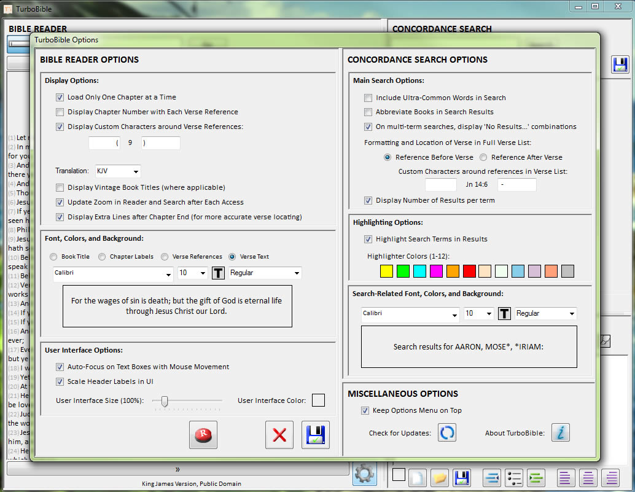
Task: Pick the gray highlighter color swatch
Action: coord(568,271)
